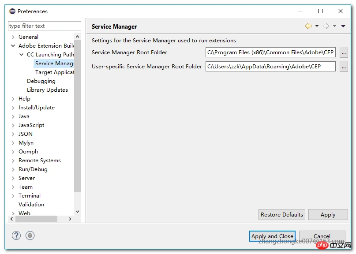Image resolution: width=356 pixels, height=254 pixels.
Task: Expand the Oomph tree node
Action: [13, 152]
